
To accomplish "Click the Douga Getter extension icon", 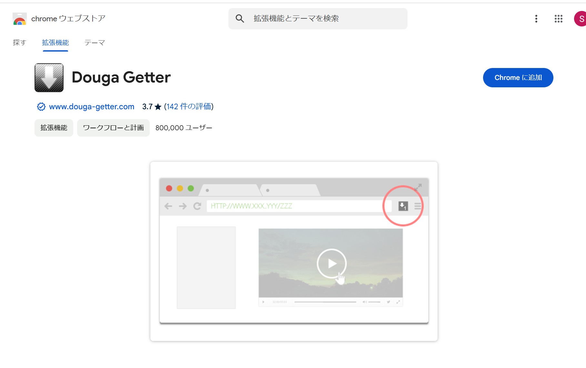I will pos(49,78).
